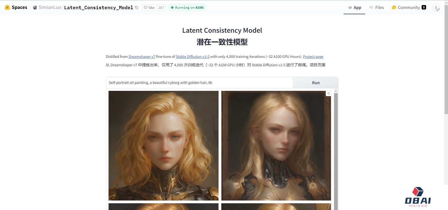Click the heart like button
Image resolution: width=448 pixels, height=210 pixels.
[149, 8]
